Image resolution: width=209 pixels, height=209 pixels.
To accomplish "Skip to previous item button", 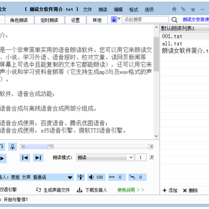I will click(25, 158).
